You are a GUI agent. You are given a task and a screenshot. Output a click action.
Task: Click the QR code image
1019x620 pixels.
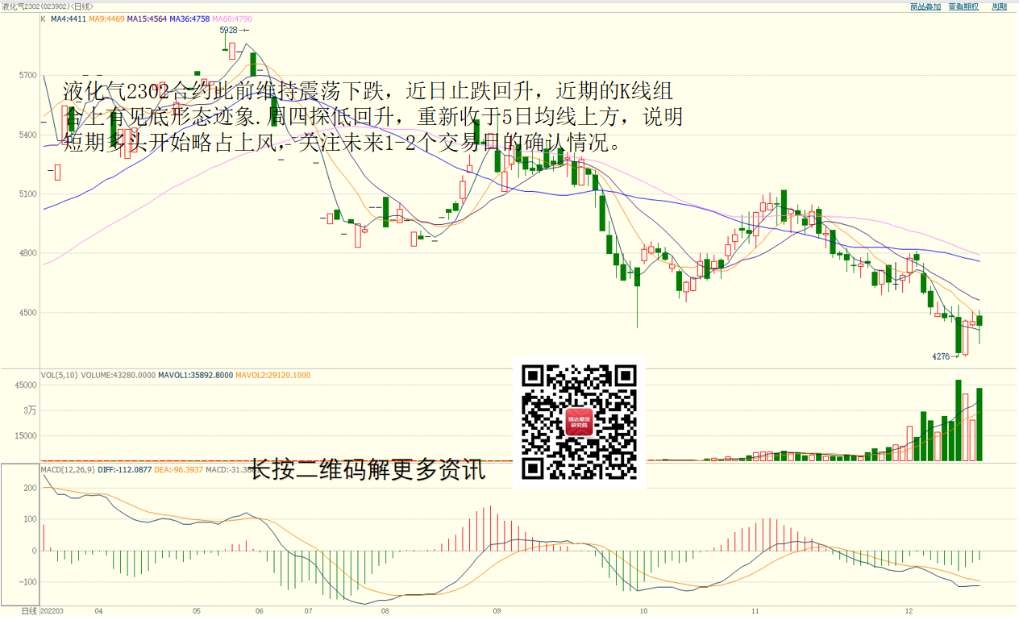pos(579,422)
